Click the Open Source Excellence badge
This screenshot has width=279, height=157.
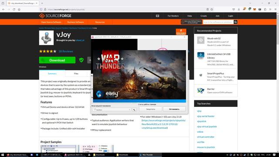point(181,32)
